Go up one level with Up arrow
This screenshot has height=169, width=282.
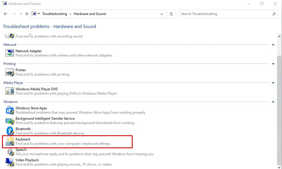tap(27, 14)
